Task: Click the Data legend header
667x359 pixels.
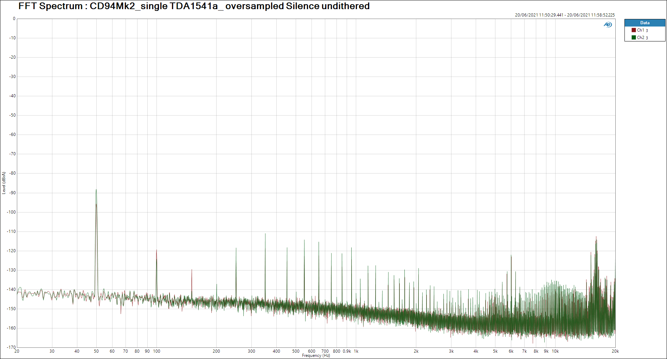Action: 644,23
